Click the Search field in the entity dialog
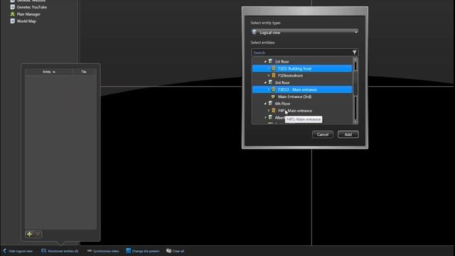 point(301,53)
